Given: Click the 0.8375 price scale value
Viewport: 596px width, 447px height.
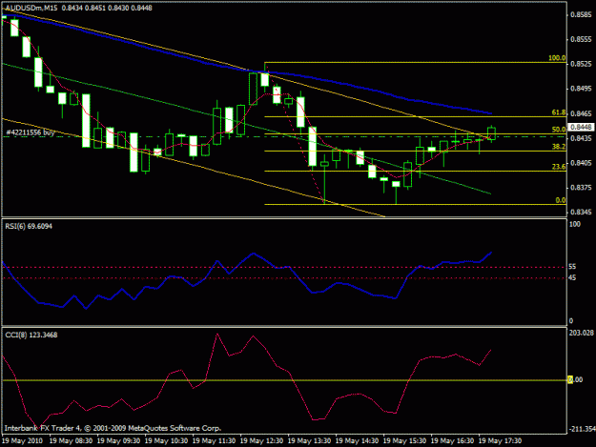Looking at the screenshot, I should click(x=581, y=188).
